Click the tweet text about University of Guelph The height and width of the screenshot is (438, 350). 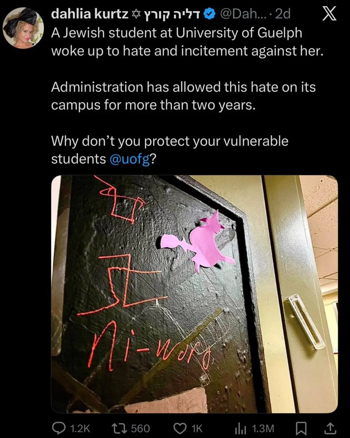point(187,42)
